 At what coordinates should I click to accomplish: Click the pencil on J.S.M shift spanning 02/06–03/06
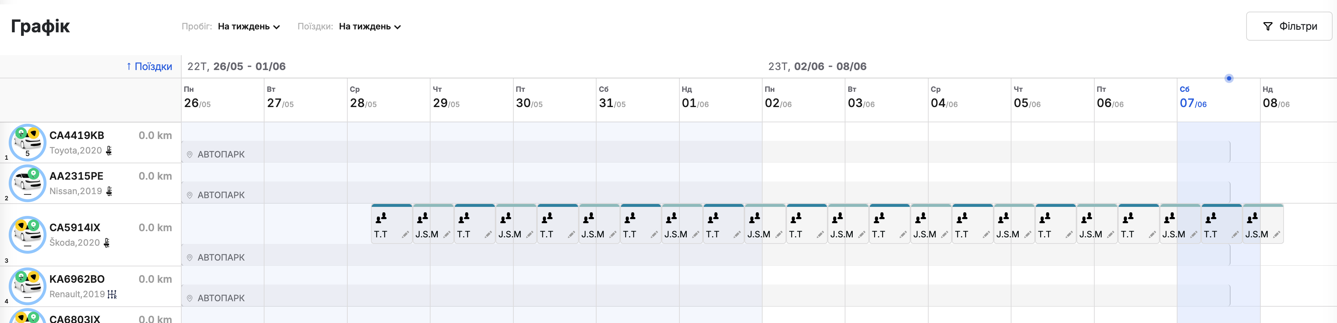point(861,235)
